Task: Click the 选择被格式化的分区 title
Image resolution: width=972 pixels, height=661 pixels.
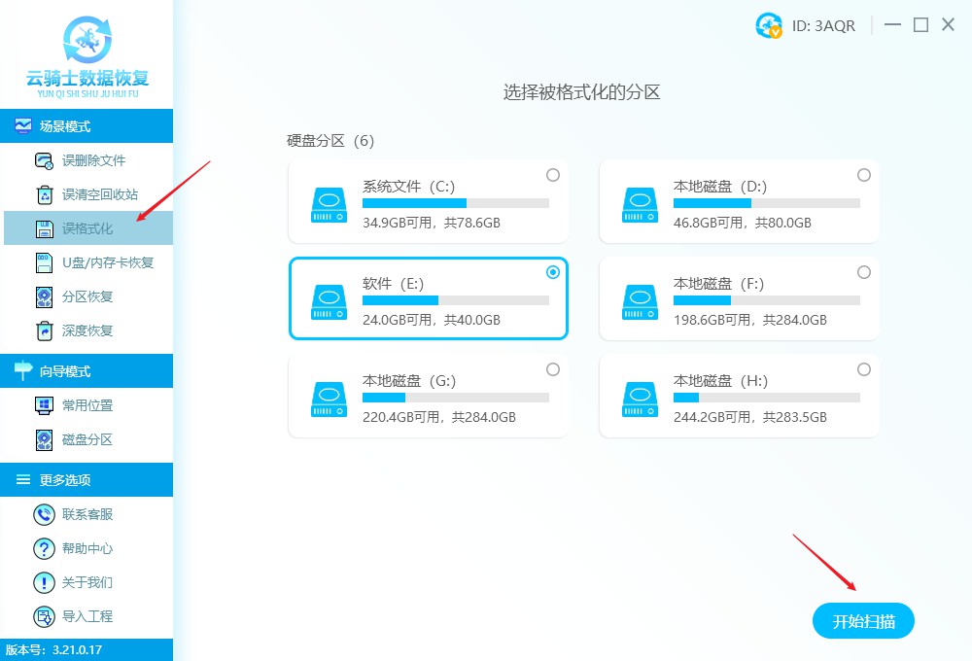Action: pyautogui.click(x=581, y=92)
